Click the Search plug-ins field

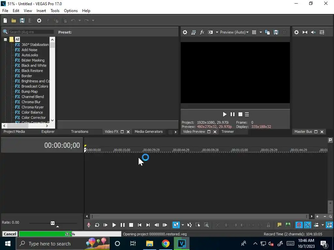pos(31,32)
